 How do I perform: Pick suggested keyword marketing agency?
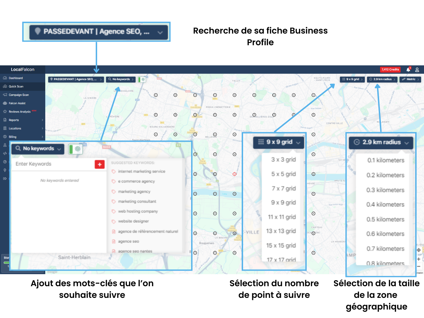tap(134, 192)
